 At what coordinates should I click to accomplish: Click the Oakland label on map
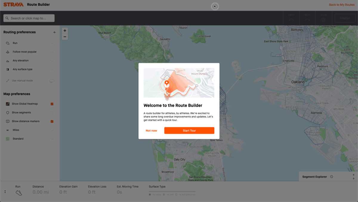pyautogui.click(x=298, y=82)
